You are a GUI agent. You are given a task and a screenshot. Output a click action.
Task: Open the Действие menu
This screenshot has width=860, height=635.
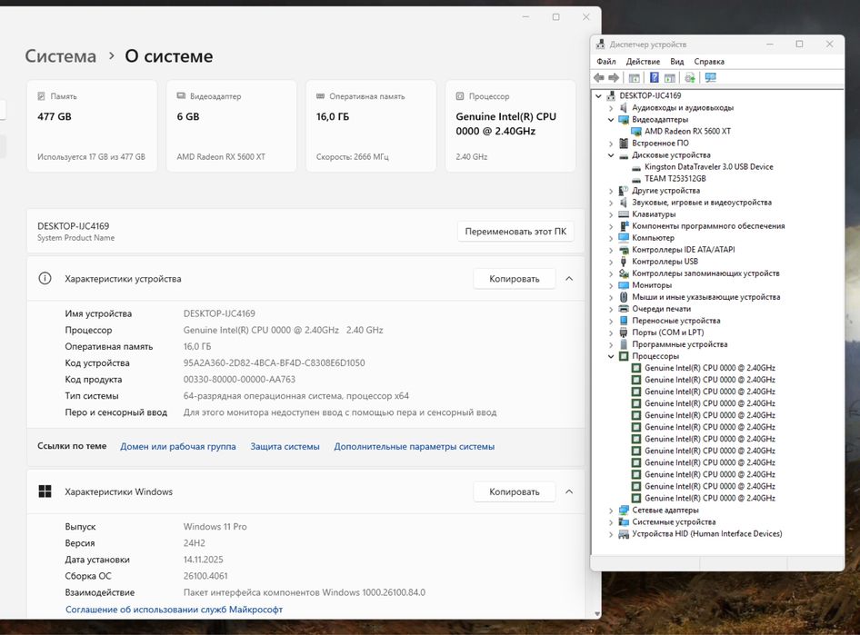click(x=643, y=62)
